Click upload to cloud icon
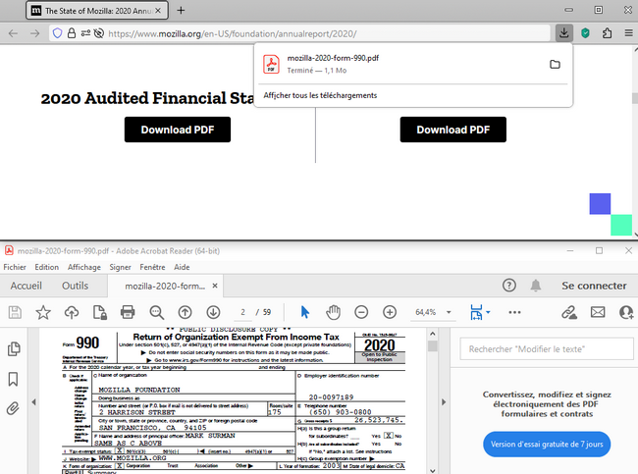The width and height of the screenshot is (638, 474). click(x=72, y=312)
